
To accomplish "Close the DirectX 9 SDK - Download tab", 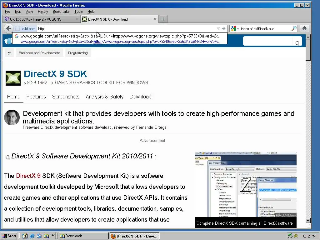I will point(155,19).
